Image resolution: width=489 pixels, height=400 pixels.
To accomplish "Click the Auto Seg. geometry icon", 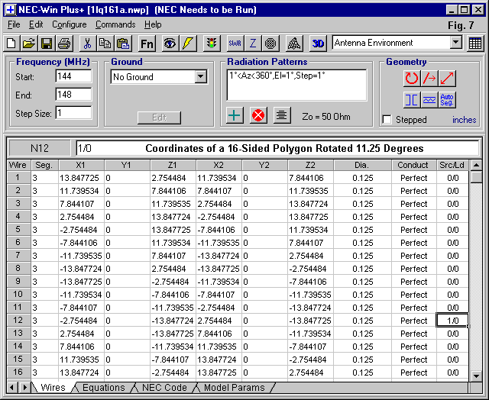I will 448,100.
